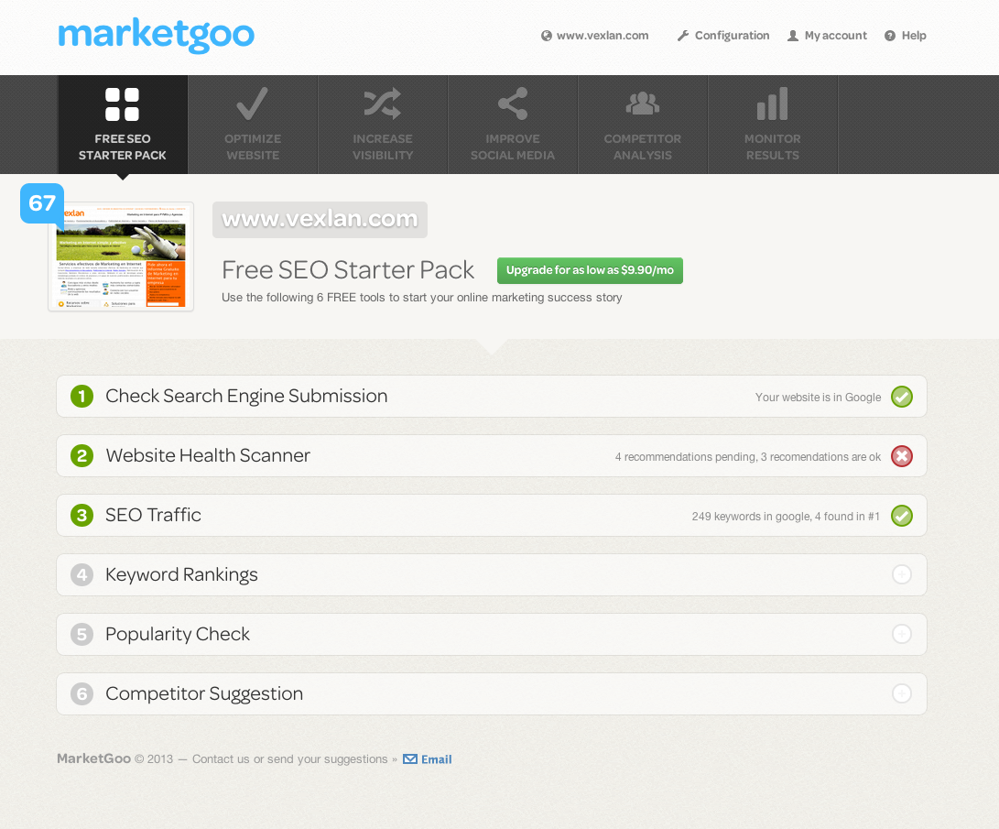Click plus icon on Keyword Rankings row
This screenshot has height=829, width=999.
tap(902, 574)
